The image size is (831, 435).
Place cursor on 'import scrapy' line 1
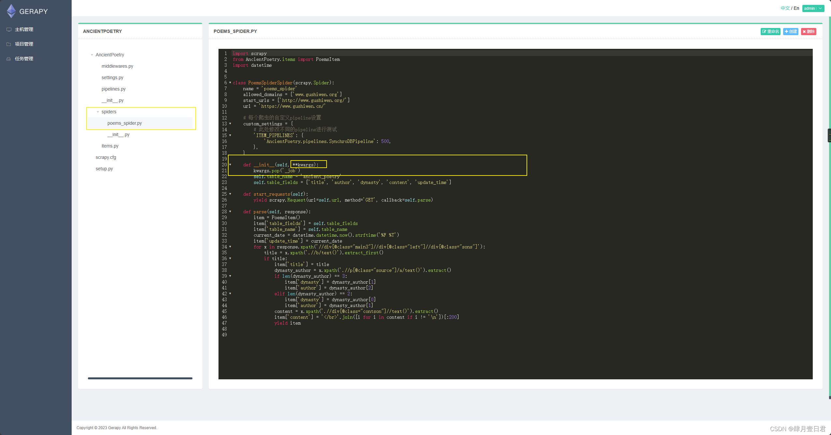click(x=249, y=53)
